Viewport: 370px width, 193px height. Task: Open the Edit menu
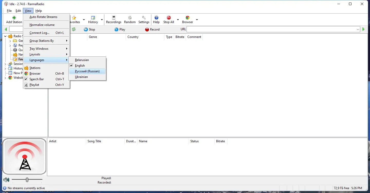(18, 11)
